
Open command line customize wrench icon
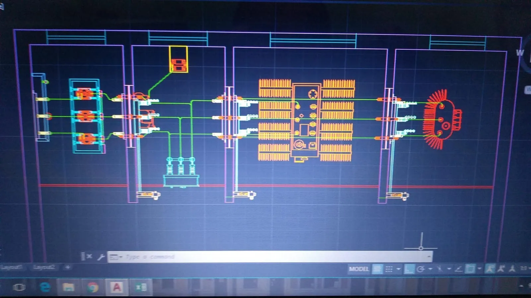pos(101,257)
